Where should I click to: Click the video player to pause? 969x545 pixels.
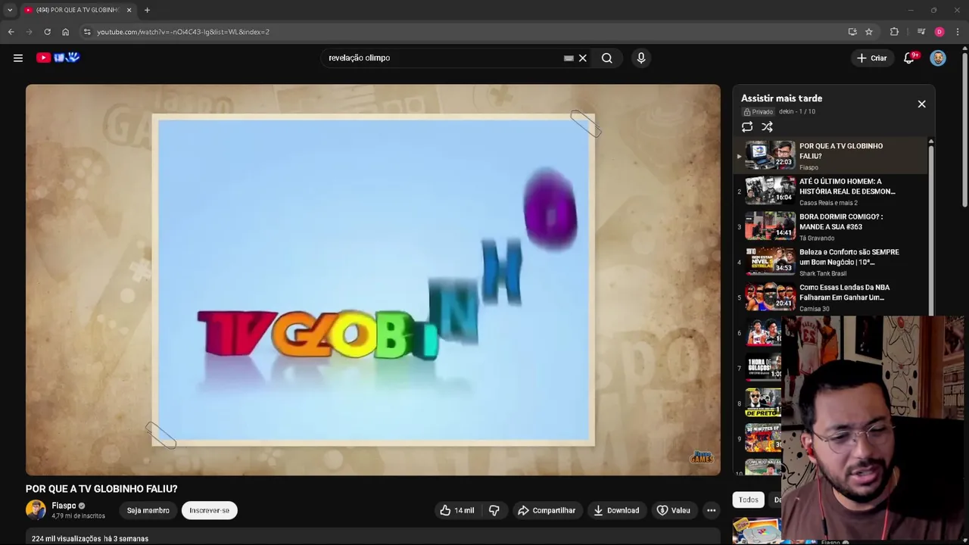[x=373, y=280]
